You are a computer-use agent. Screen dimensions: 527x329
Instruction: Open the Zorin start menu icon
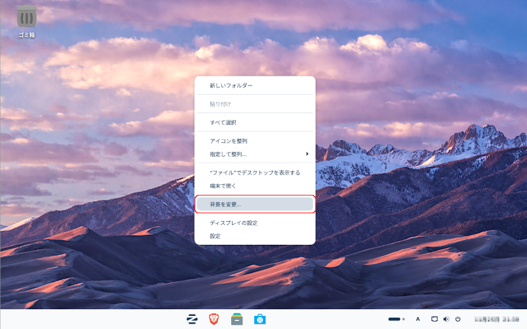(x=192, y=319)
